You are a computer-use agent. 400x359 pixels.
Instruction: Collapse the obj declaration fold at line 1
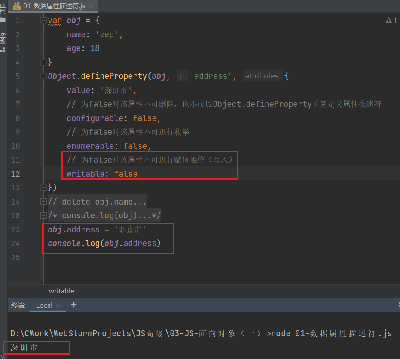click(44, 20)
